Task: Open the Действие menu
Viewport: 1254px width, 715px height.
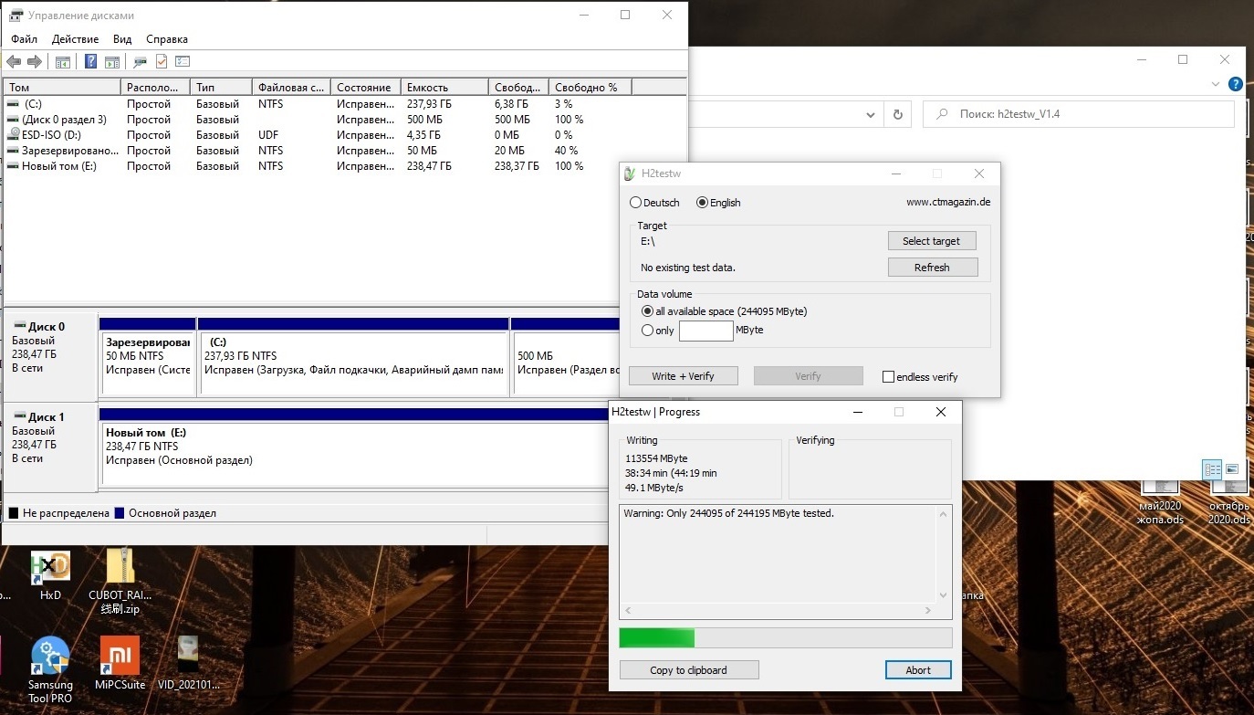Action: (75, 39)
